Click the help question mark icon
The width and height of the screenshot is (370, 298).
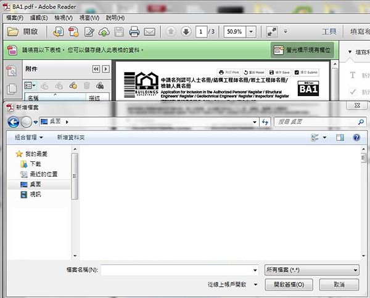point(356,137)
